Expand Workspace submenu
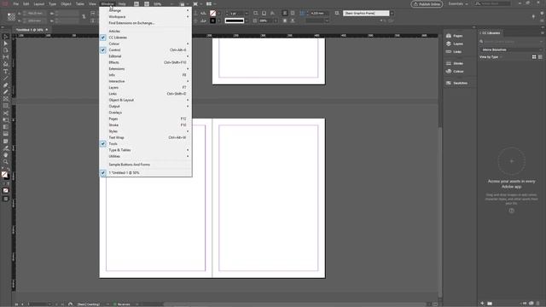This screenshot has height=307, width=546. (145, 17)
